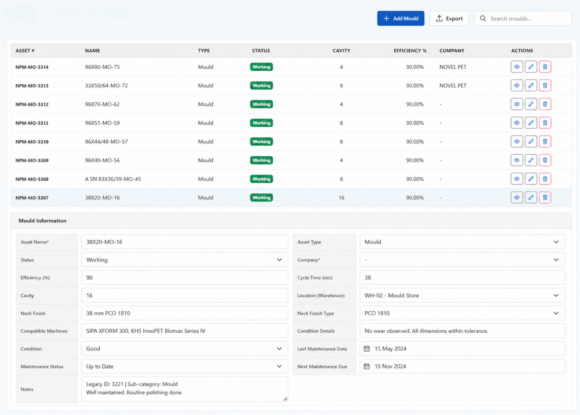View details of mould NPM-MO-5308
The image size is (580, 415).
[517, 179]
